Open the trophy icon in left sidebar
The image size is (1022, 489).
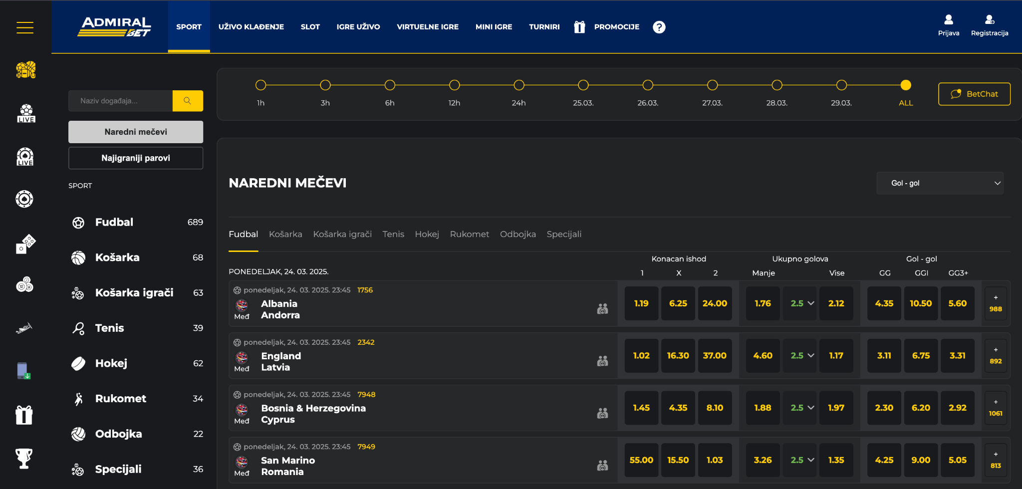click(x=24, y=458)
